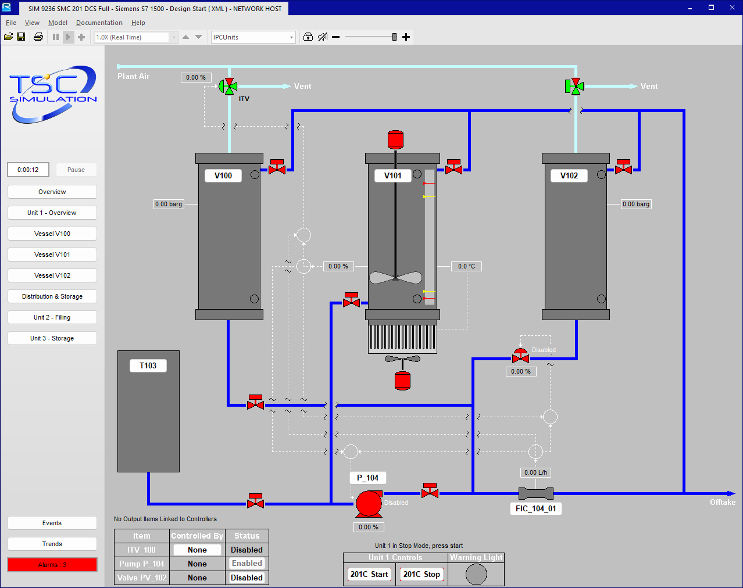Click the padlock lock icon in the toolbar
The image size is (743, 588).
pyautogui.click(x=308, y=37)
